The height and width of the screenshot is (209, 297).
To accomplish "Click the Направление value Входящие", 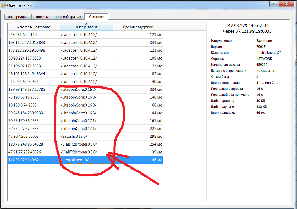I will (x=264, y=41).
